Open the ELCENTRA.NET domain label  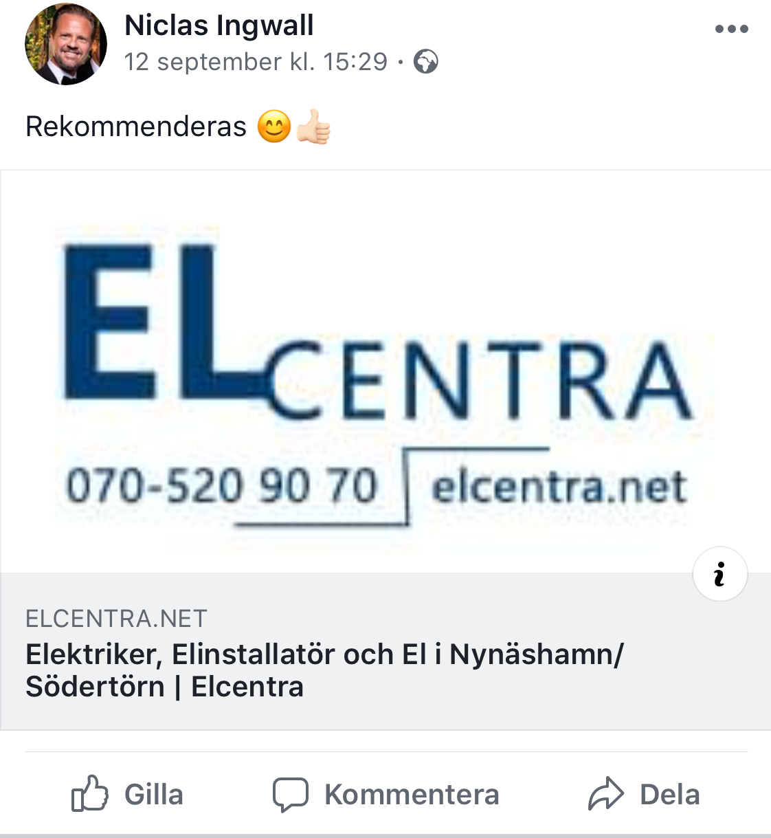tap(116, 619)
